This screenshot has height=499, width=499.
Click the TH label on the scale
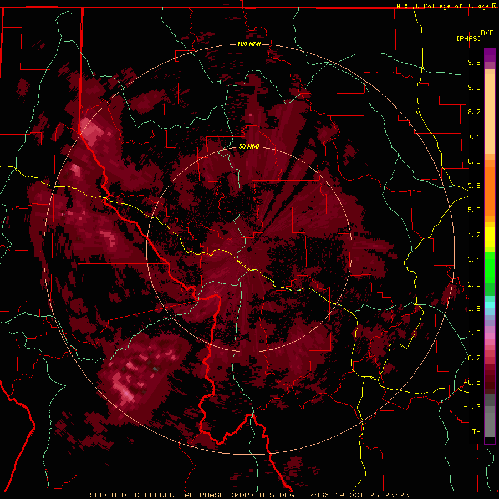pyautogui.click(x=476, y=432)
